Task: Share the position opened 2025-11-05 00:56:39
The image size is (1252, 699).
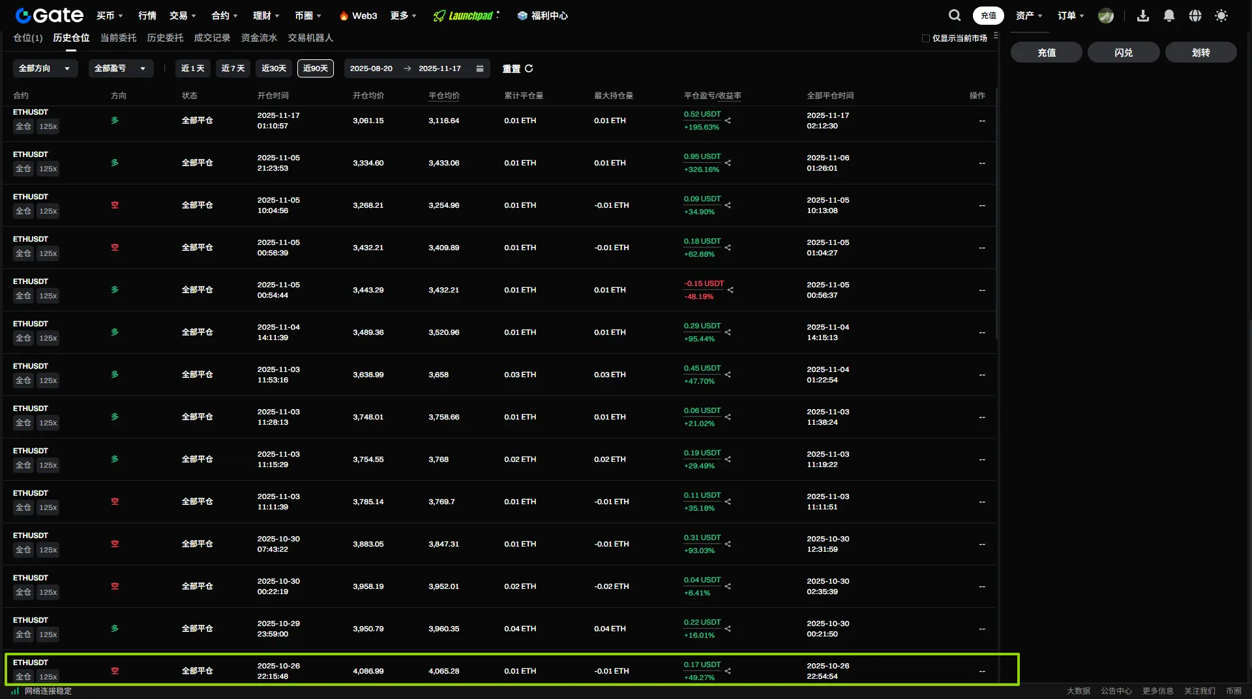Action: click(728, 248)
